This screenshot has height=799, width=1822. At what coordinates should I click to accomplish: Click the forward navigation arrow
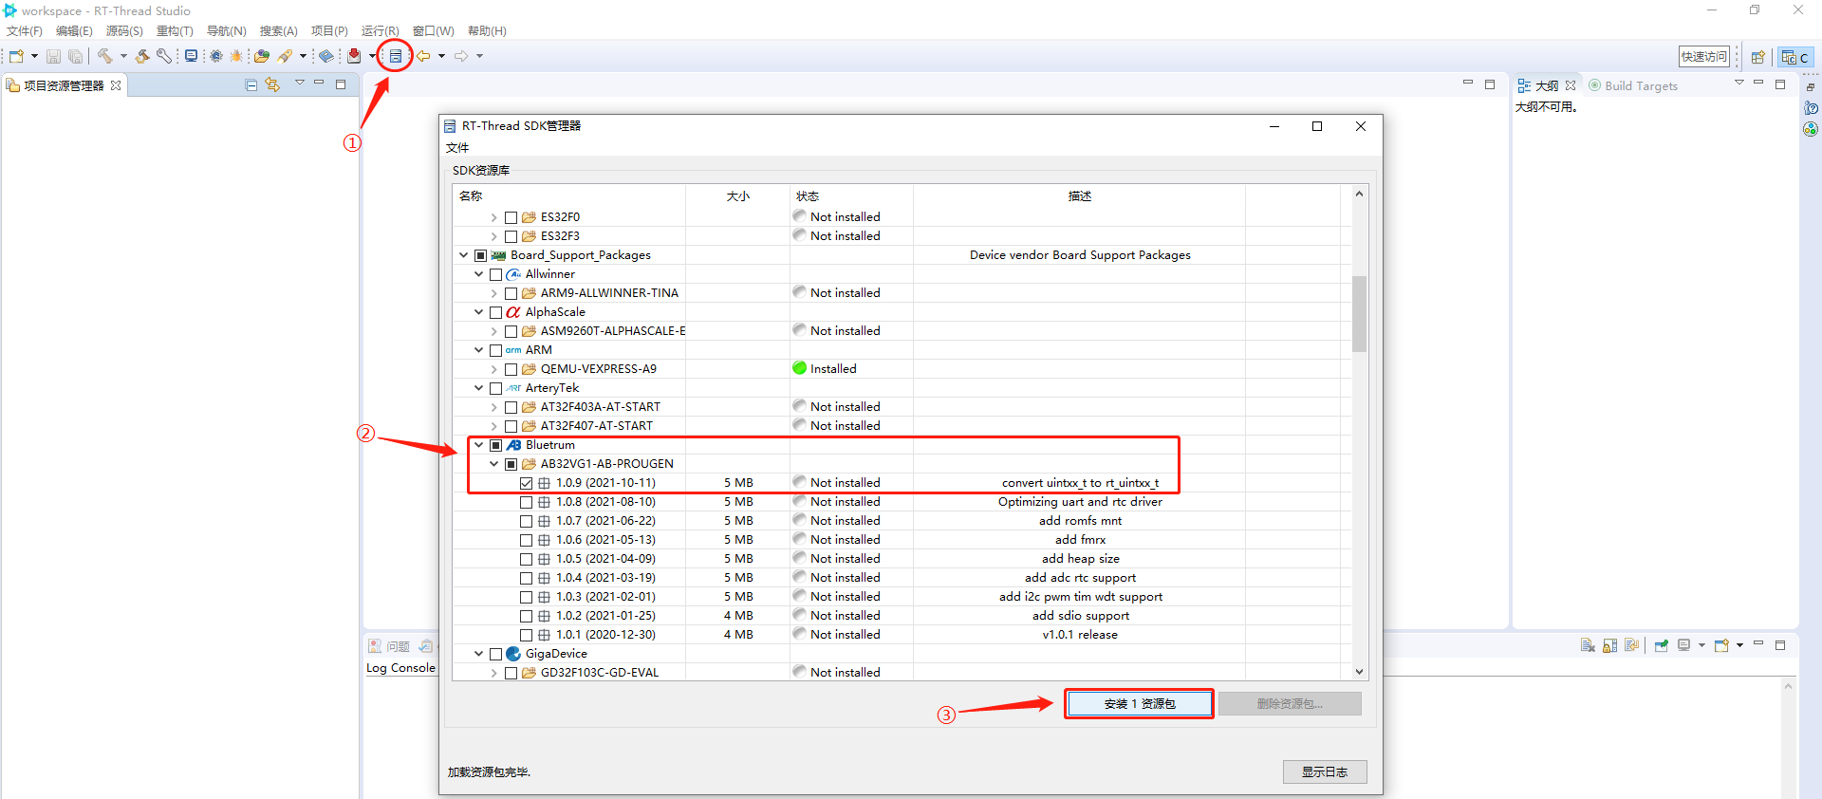[461, 56]
